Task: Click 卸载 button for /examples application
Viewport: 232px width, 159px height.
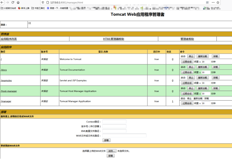Action: (x=216, y=78)
